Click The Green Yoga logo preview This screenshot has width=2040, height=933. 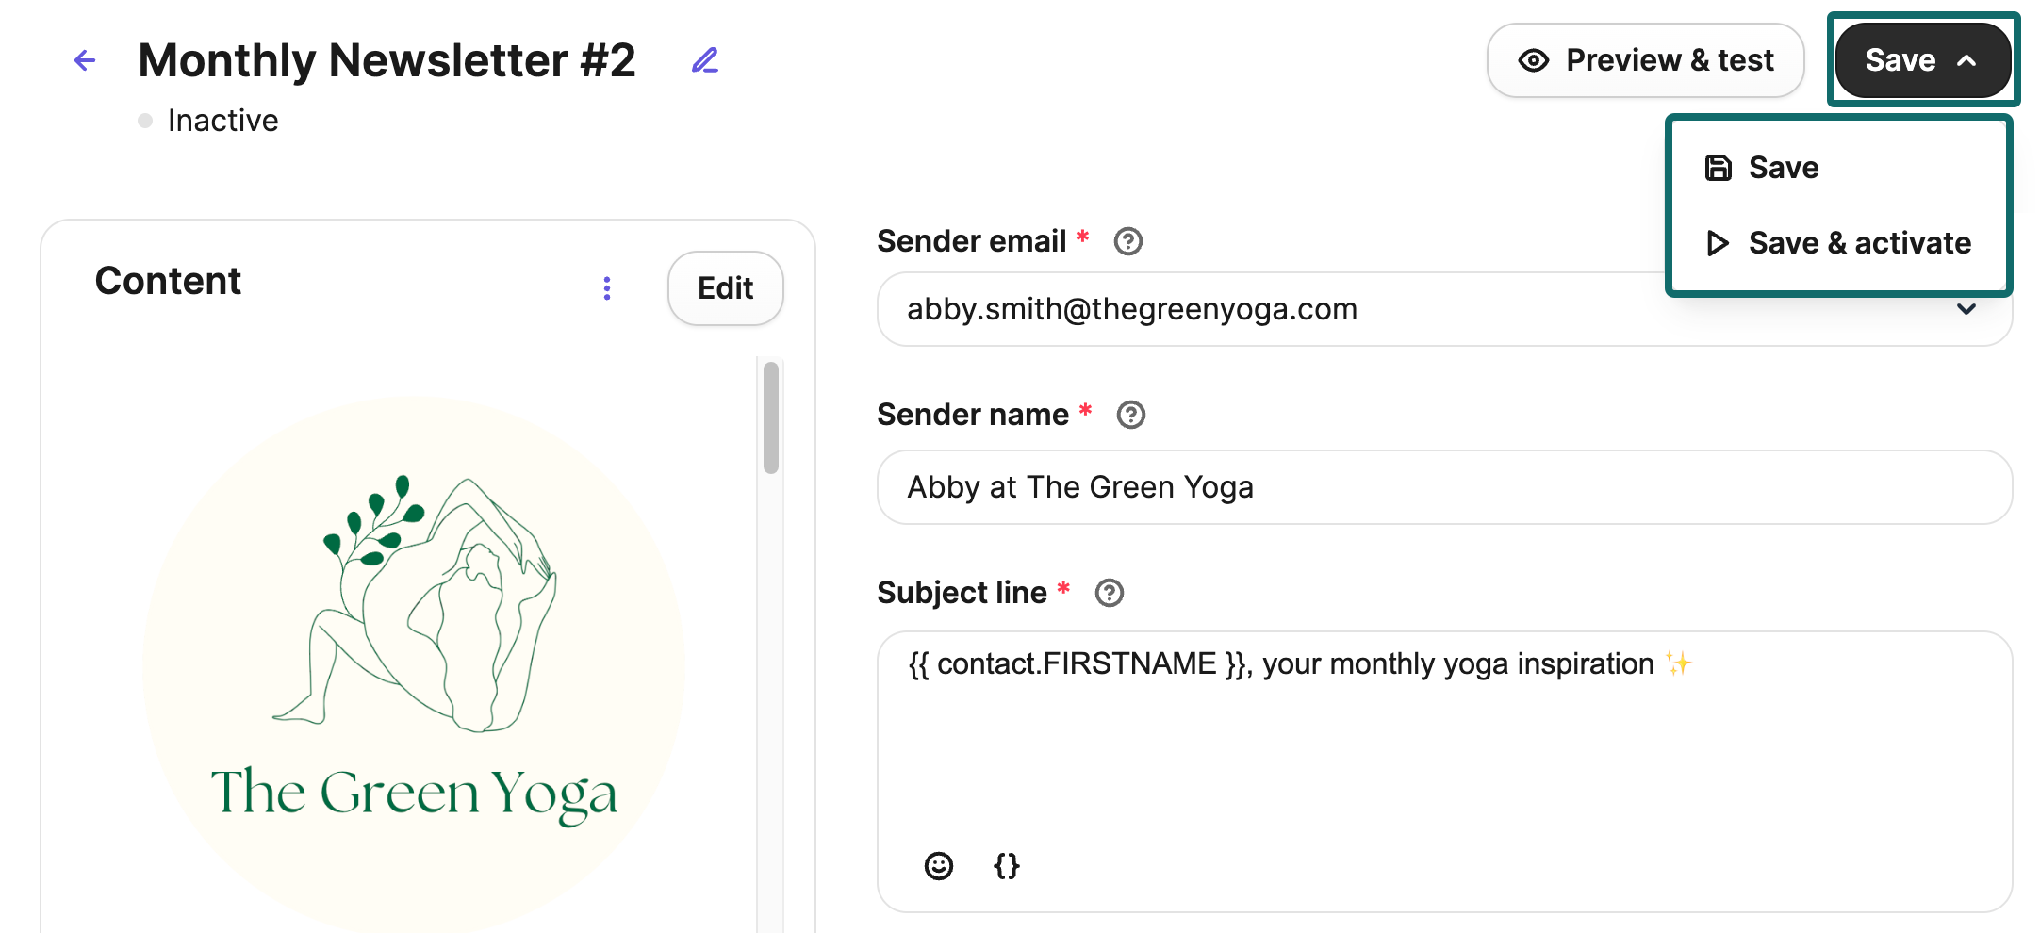pyautogui.click(x=414, y=660)
